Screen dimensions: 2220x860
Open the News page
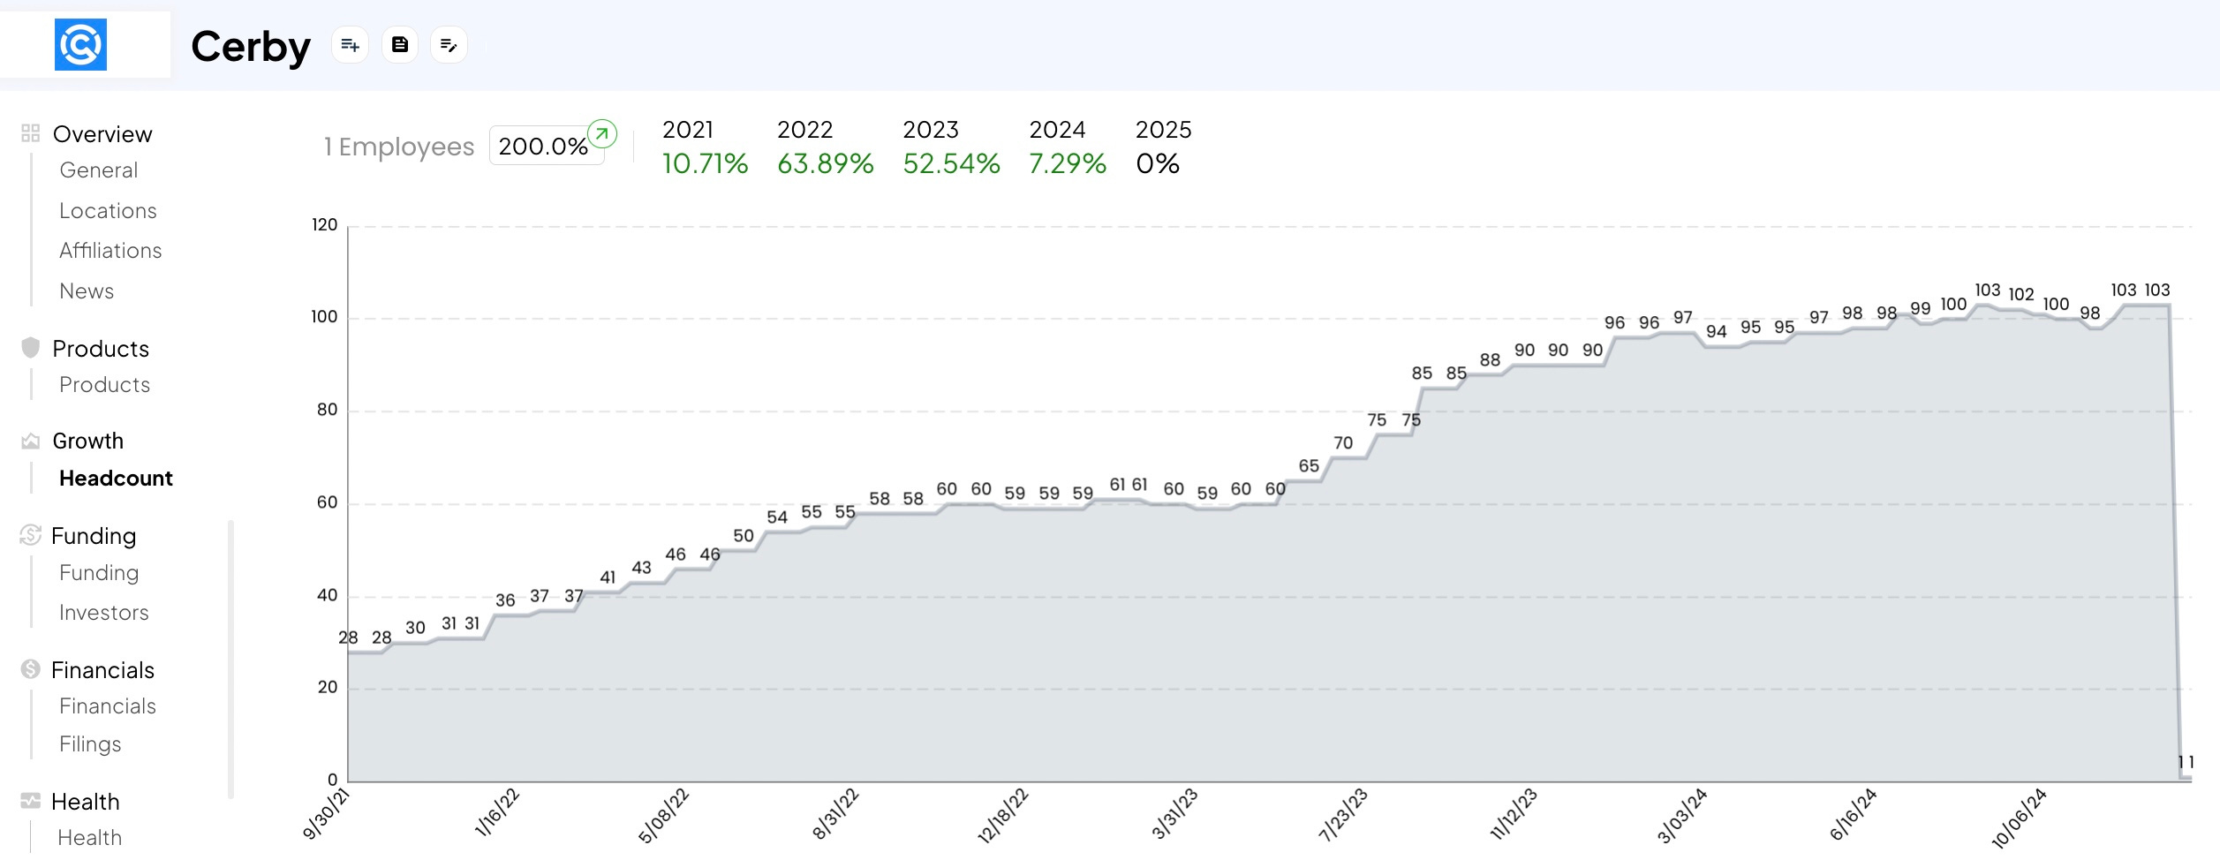tap(87, 291)
